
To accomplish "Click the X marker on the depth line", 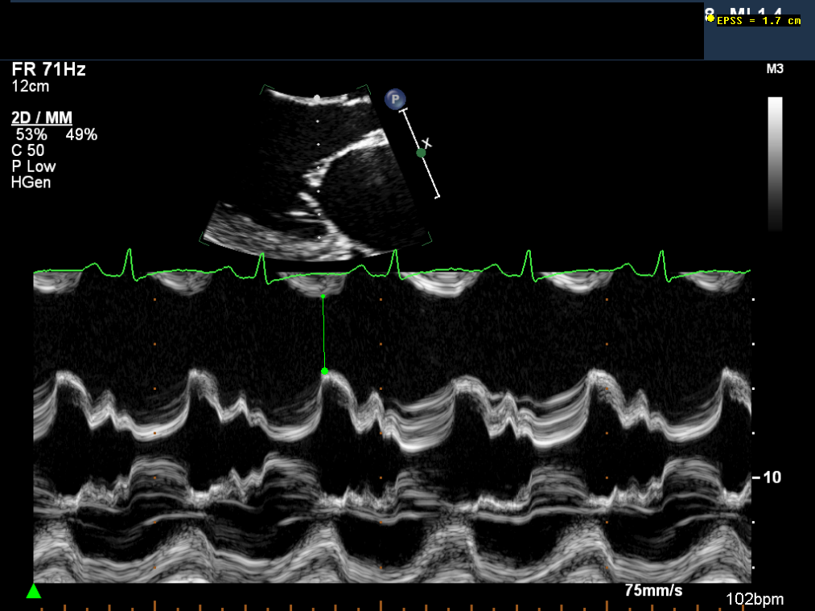I will pos(427,143).
